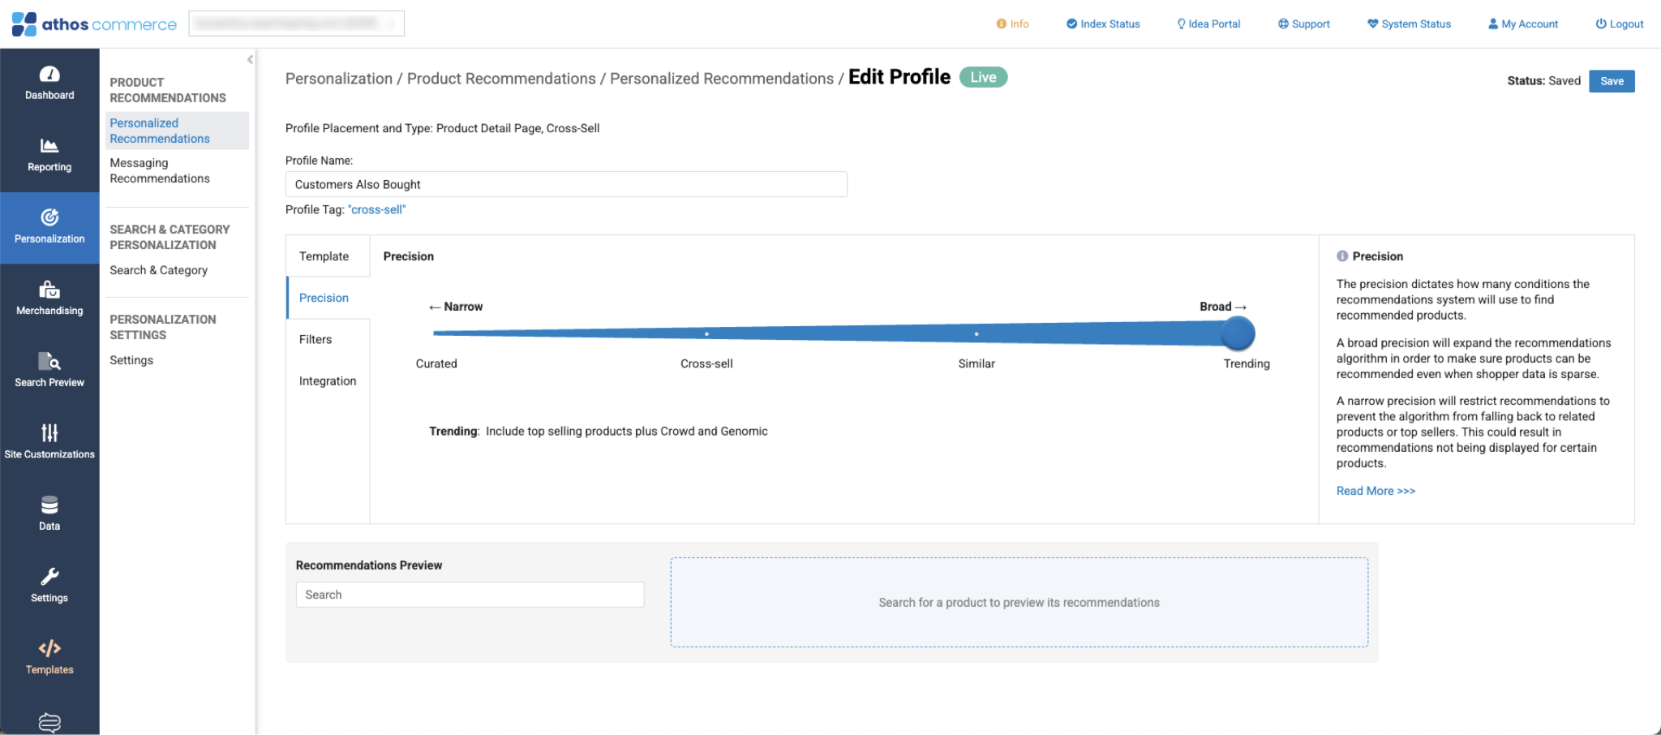
Task: Open Site Customizations sliders icon
Action: click(x=49, y=433)
